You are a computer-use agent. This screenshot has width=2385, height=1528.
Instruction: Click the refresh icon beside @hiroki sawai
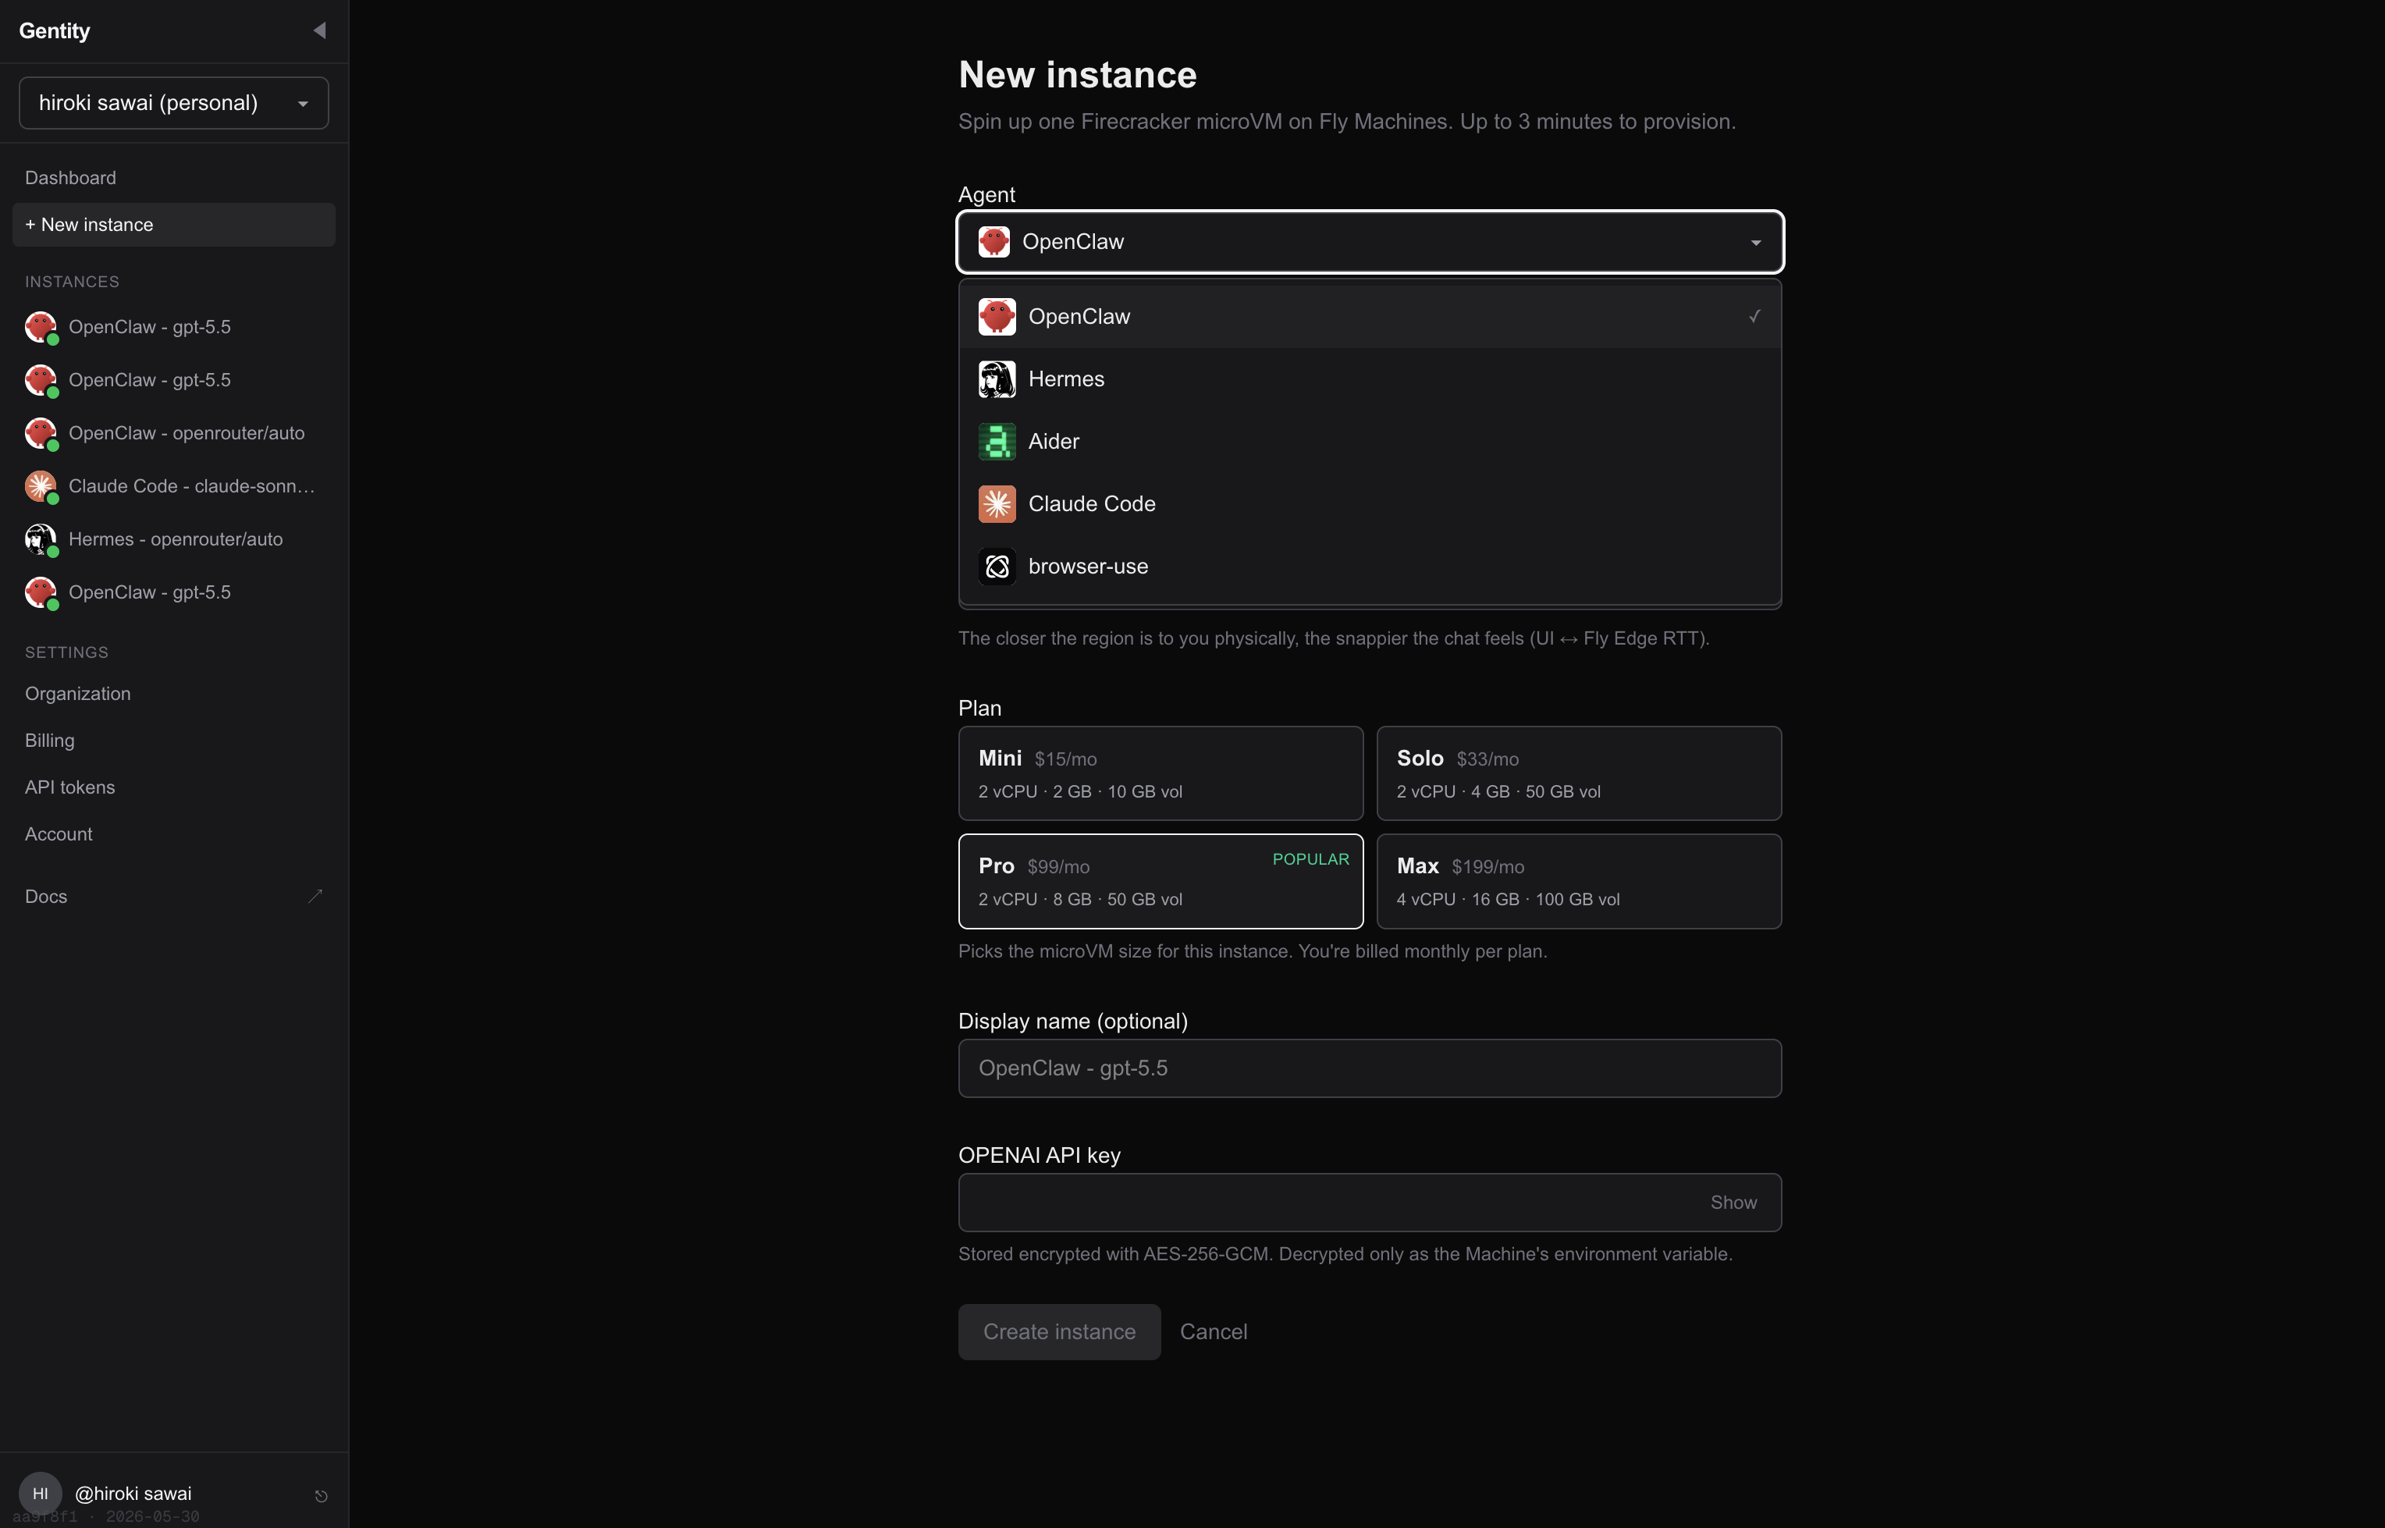[x=321, y=1495]
